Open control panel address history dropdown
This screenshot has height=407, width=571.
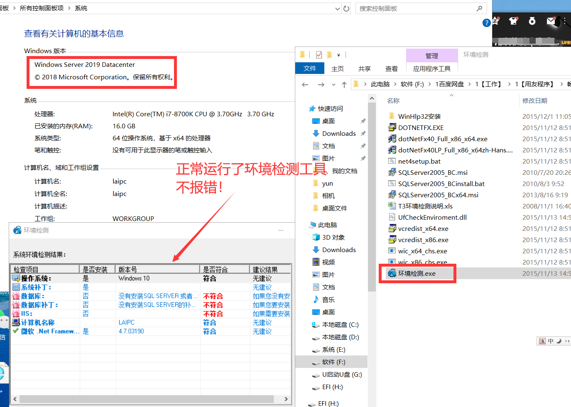click(338, 8)
